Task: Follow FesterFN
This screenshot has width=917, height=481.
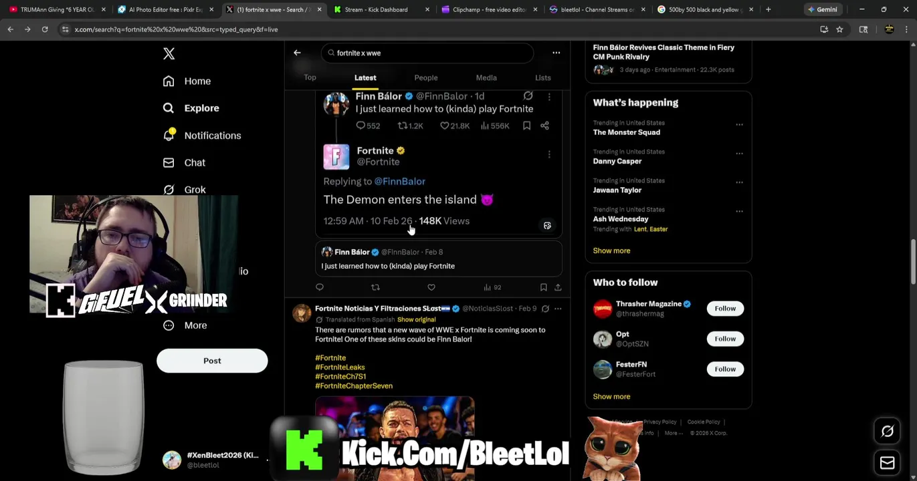Action: pyautogui.click(x=725, y=369)
